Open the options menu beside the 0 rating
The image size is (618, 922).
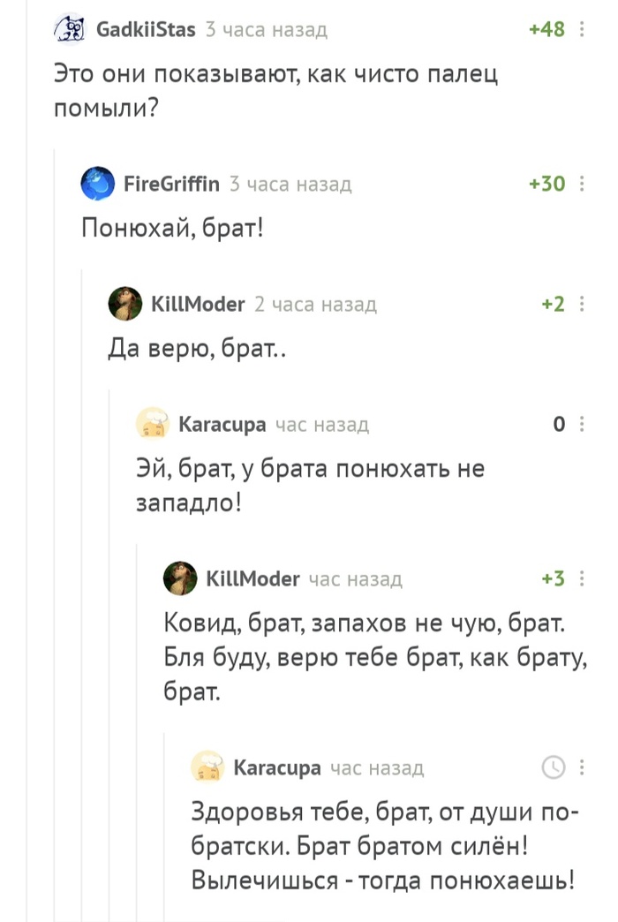click(x=581, y=425)
